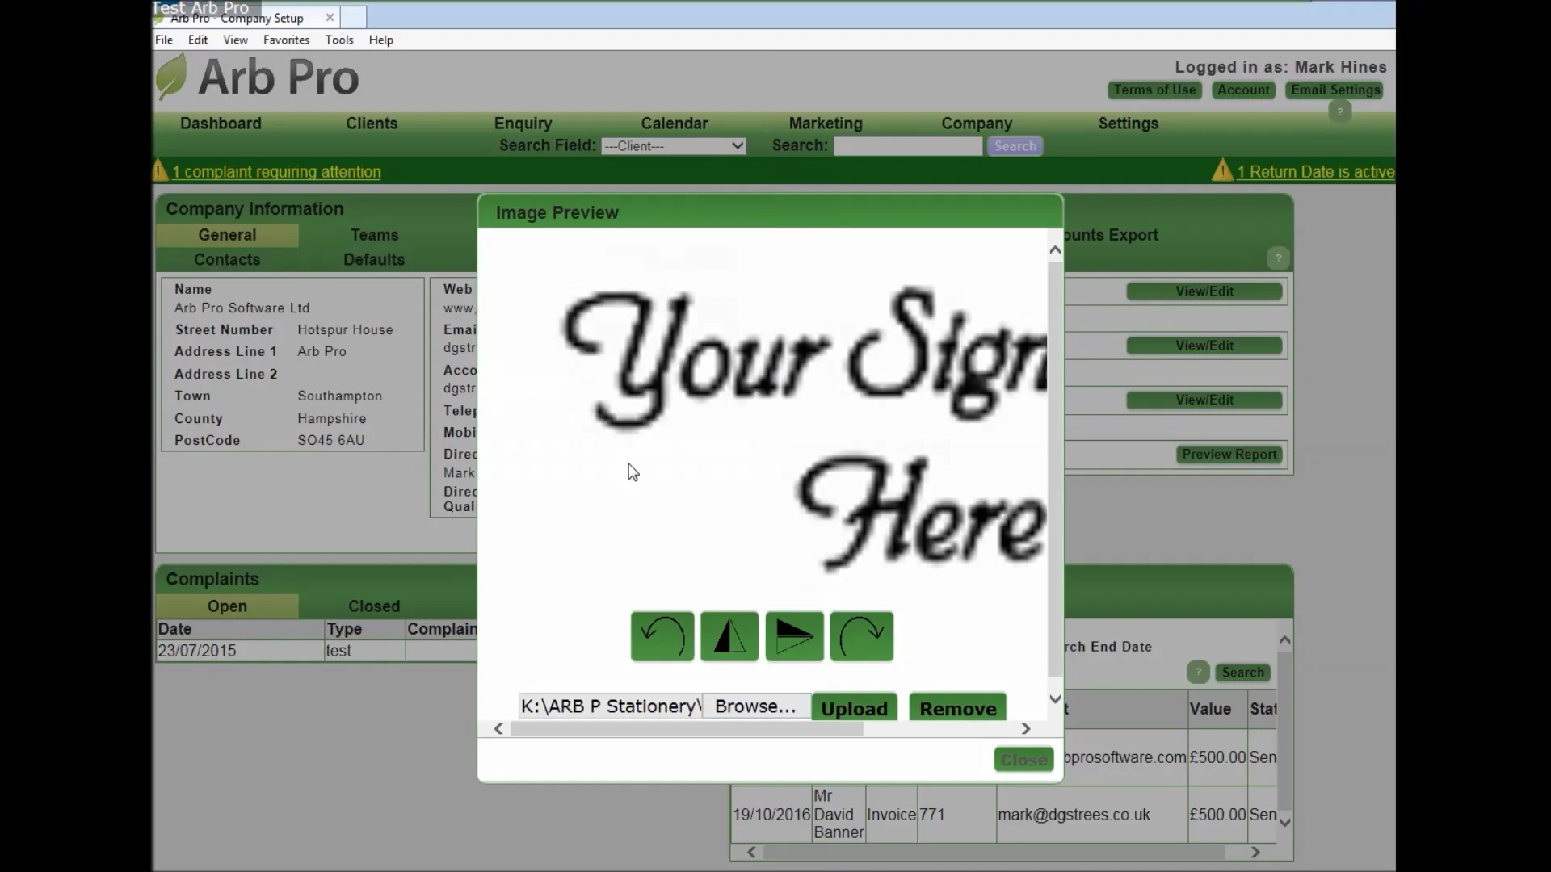Switch to the Teams tab

[374, 235]
